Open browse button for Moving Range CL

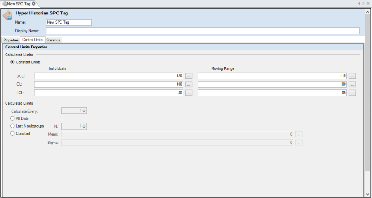pos(352,84)
